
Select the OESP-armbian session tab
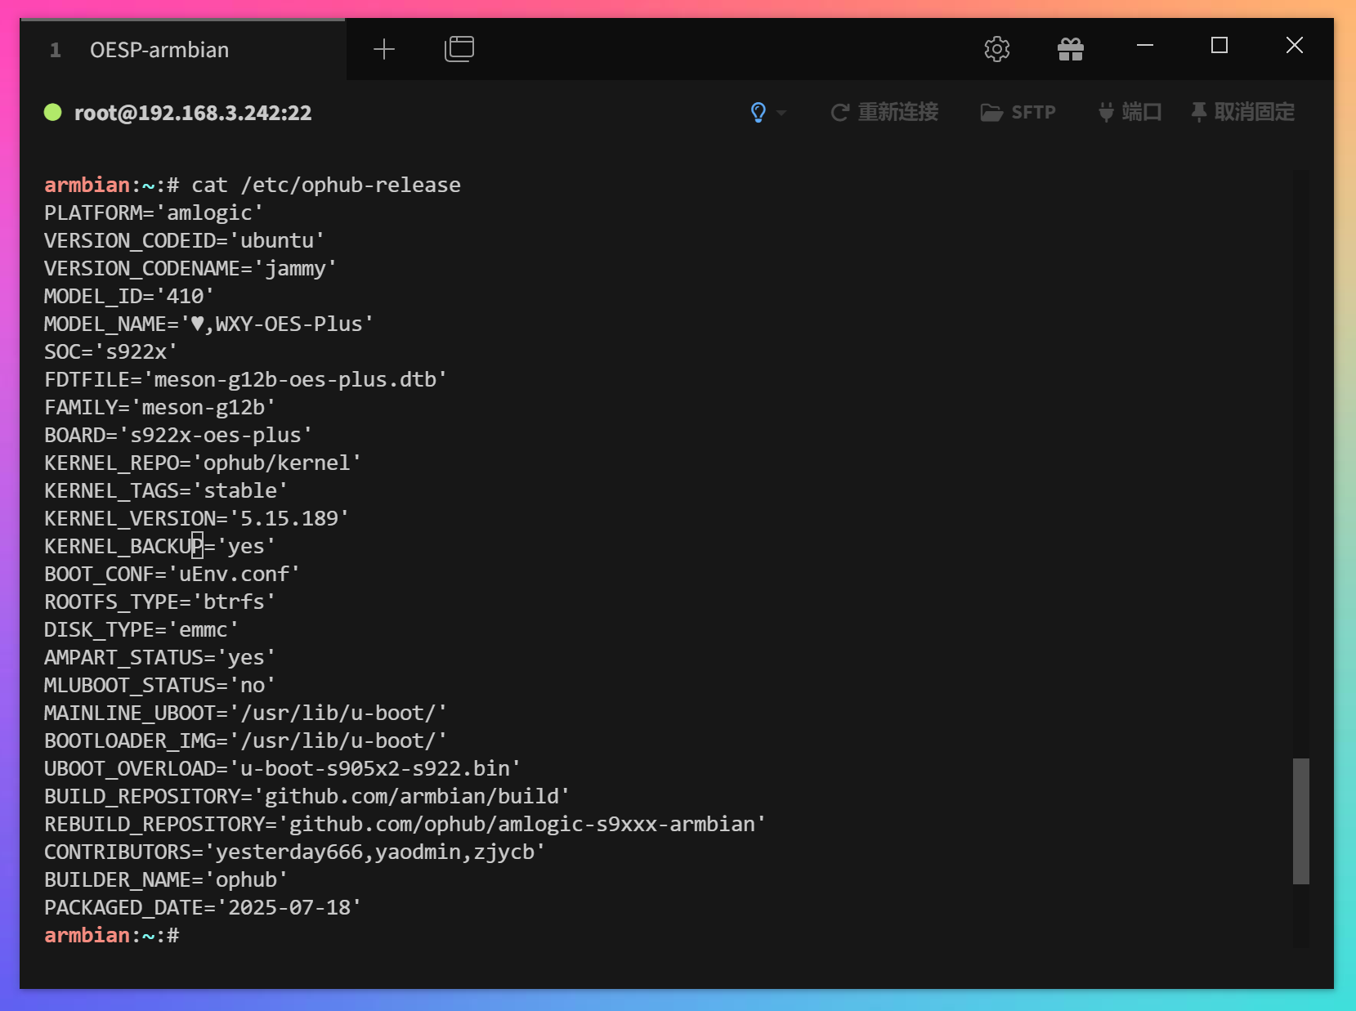(159, 50)
